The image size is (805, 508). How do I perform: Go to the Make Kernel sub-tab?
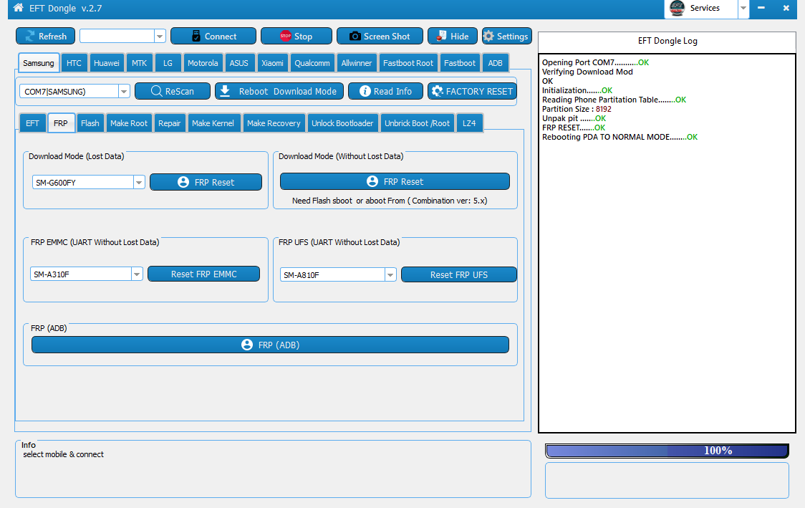click(213, 123)
